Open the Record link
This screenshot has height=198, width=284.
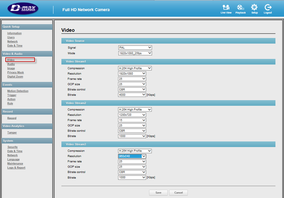[12, 118]
